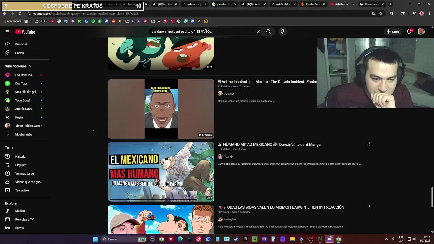The image size is (434, 244).
Task: Visit the Avellano channel link
Action: click(229, 94)
